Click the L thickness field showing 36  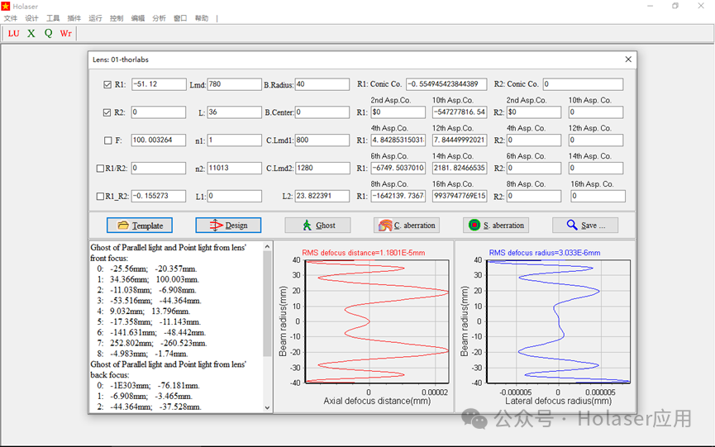point(235,112)
